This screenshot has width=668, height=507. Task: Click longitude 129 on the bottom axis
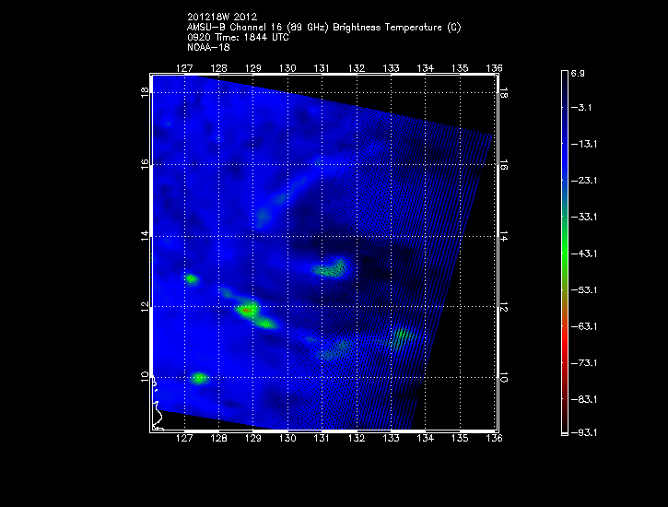(253, 438)
